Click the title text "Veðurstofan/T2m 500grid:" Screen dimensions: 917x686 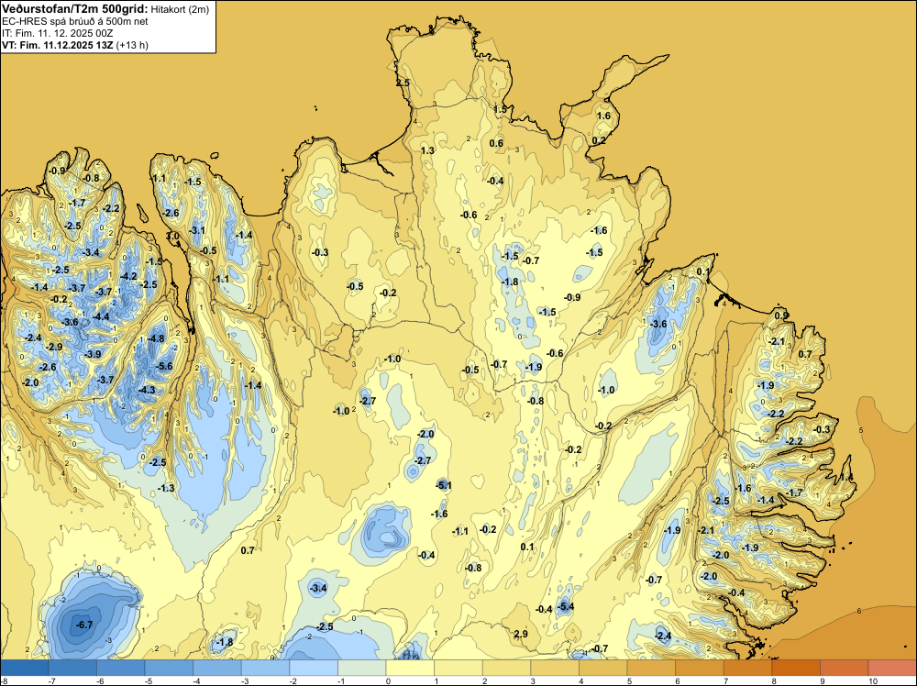[75, 9]
